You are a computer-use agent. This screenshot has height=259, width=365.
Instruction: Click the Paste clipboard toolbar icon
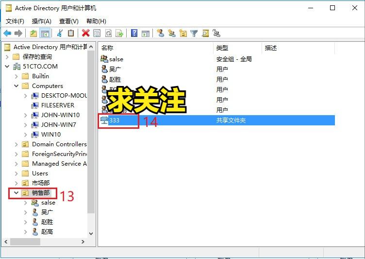(71, 34)
